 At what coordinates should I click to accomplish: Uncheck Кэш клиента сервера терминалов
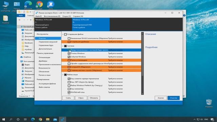click(x=69, y=79)
